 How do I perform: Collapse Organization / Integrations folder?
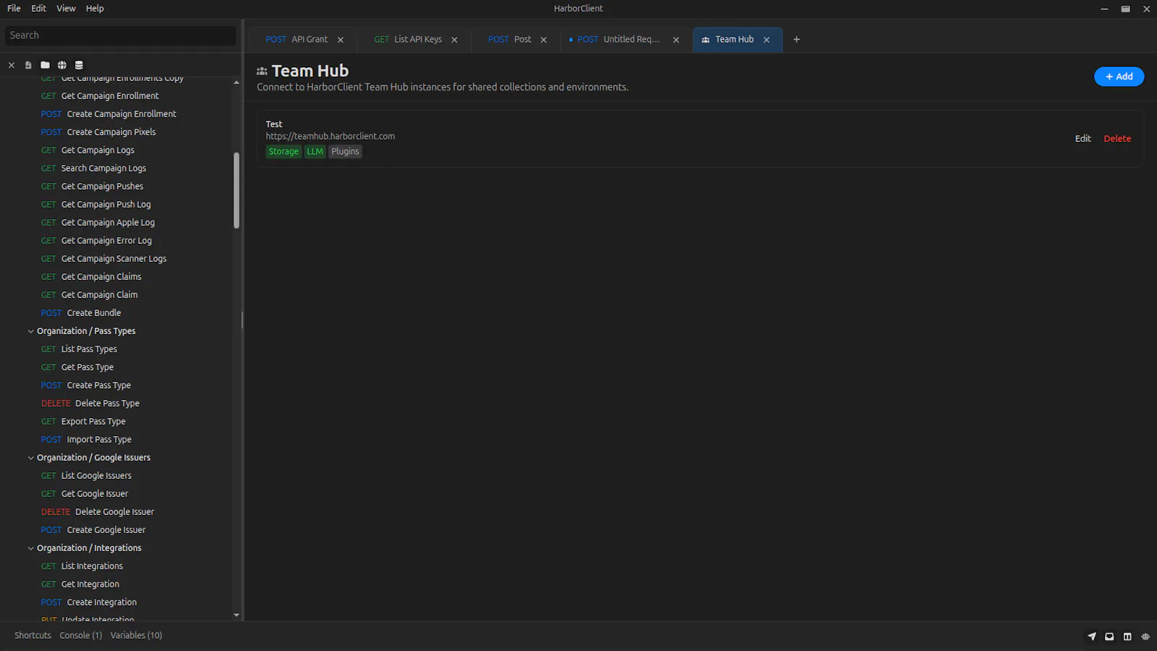(30, 548)
